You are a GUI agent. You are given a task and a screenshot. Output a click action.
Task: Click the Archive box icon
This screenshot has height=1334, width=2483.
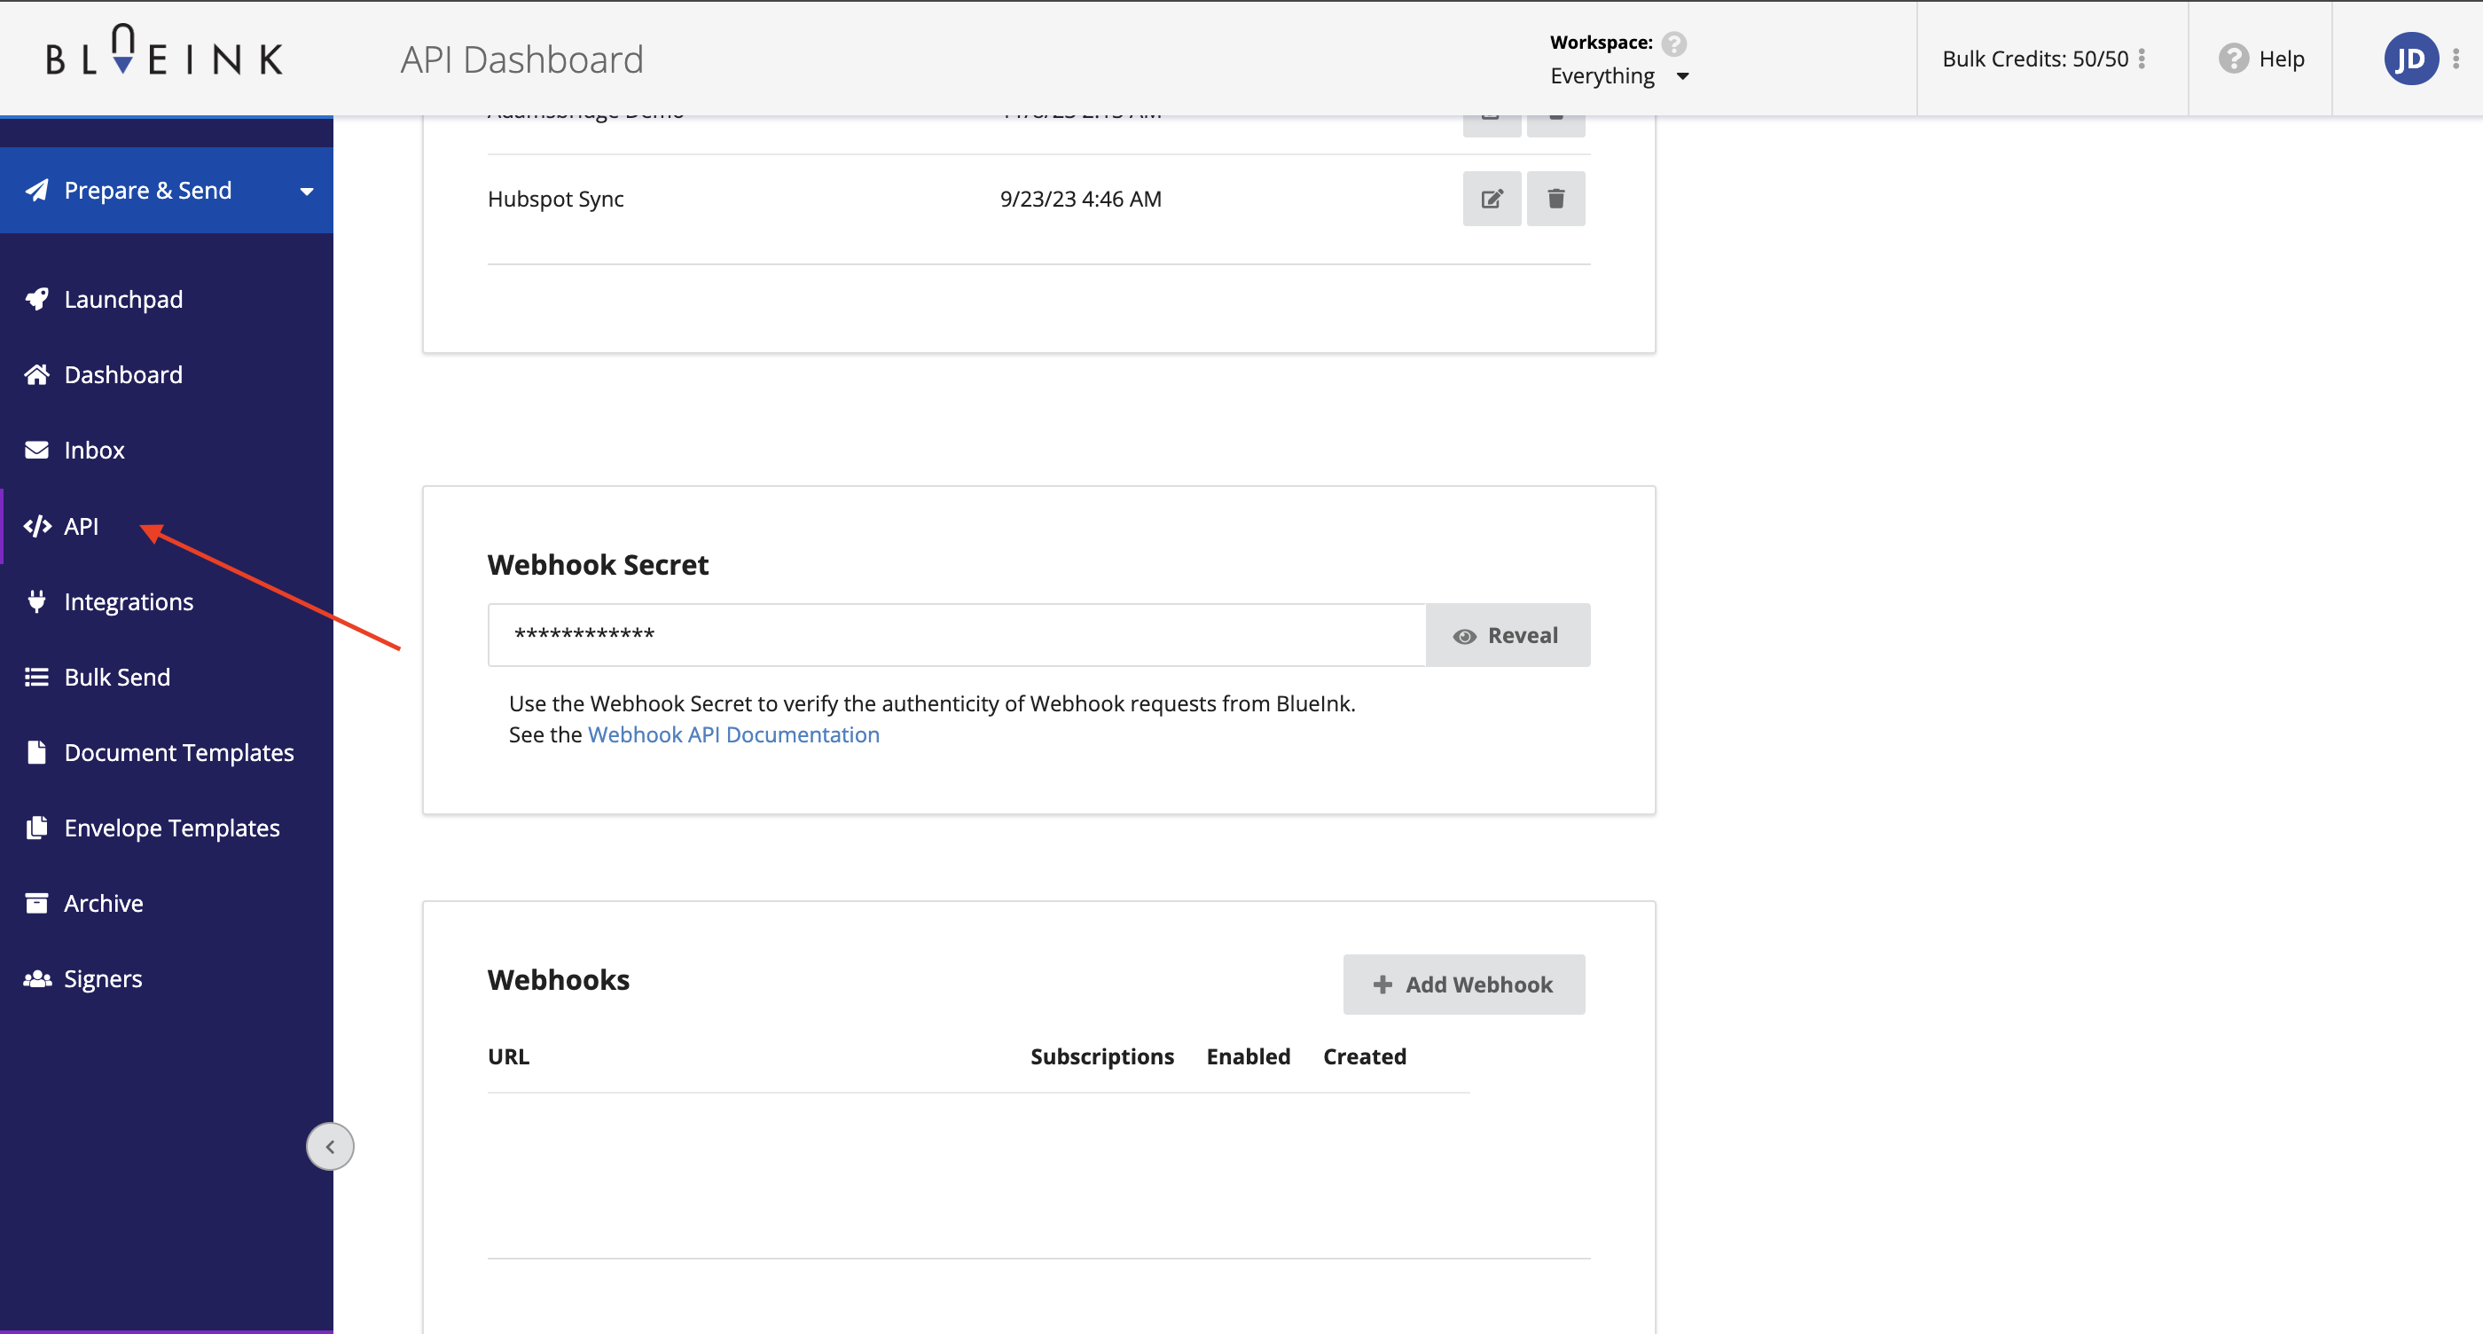click(36, 903)
